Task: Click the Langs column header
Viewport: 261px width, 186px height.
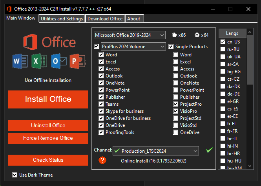Action: click(x=232, y=33)
